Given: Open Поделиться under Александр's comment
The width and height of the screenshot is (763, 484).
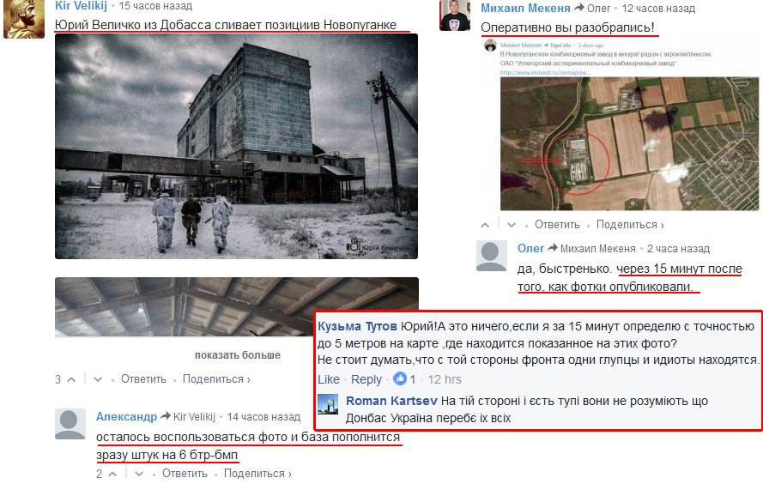Looking at the screenshot, I should point(257,474).
